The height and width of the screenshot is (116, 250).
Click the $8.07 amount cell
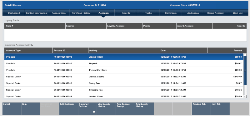[x=239, y=83]
